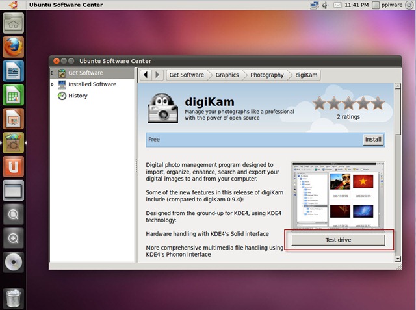Click the Get Software breadcrumb

click(x=187, y=75)
